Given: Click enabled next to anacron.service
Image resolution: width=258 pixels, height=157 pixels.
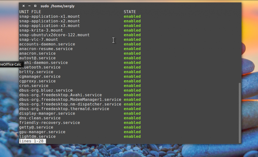Looking at the screenshot, I should click(x=132, y=53).
